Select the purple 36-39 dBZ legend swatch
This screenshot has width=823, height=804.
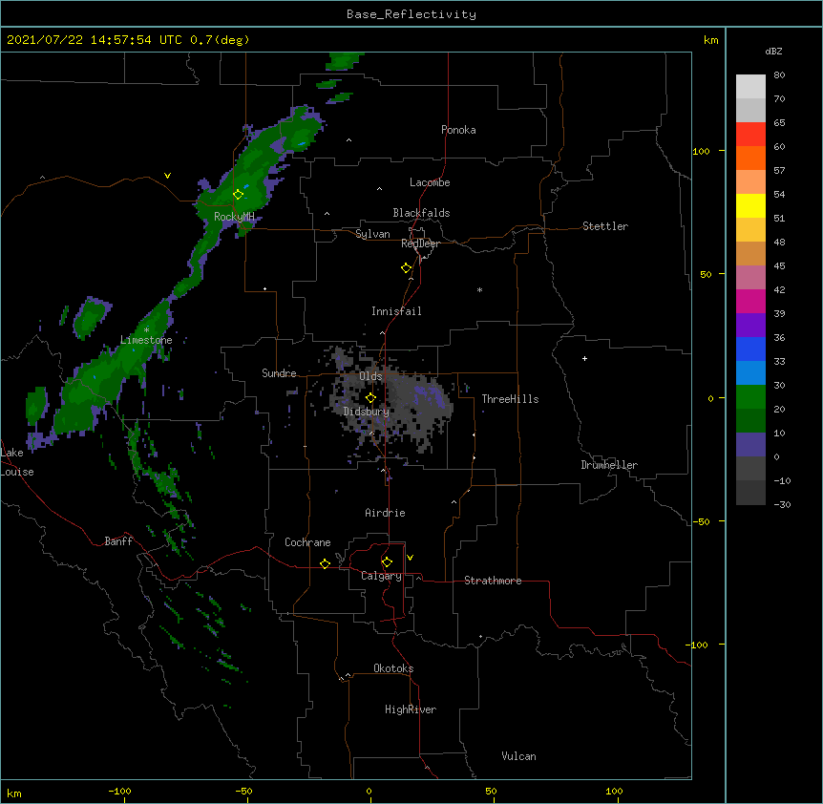(x=750, y=325)
